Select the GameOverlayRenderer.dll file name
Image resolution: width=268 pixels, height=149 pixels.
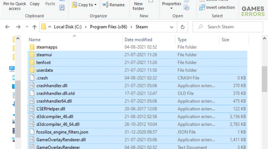pyautogui.click(x=61, y=140)
